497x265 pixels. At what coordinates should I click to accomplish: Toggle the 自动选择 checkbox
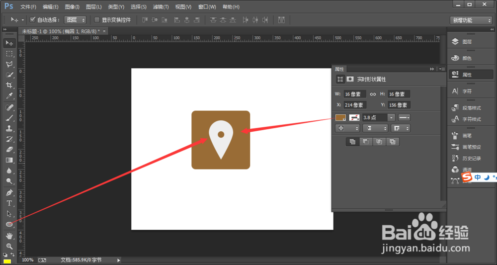pos(32,20)
